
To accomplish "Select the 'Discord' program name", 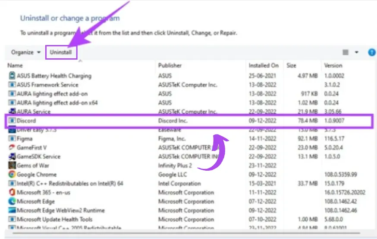I will 26,121.
